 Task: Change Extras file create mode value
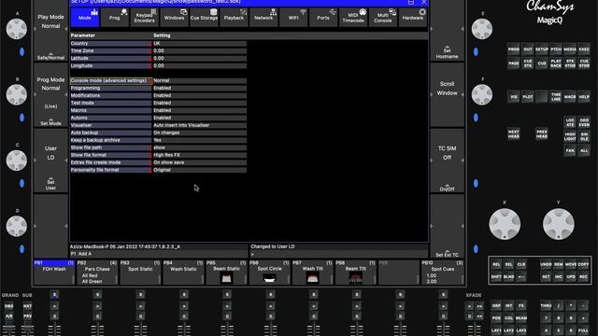(199, 162)
